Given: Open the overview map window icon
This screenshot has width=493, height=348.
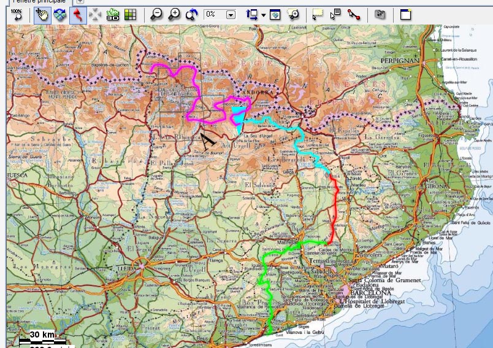Looking at the screenshot, I should click(x=275, y=15).
